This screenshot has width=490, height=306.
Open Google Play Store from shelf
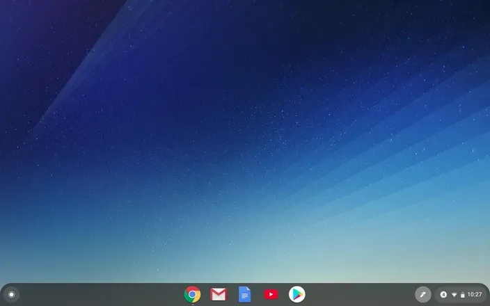point(297,294)
